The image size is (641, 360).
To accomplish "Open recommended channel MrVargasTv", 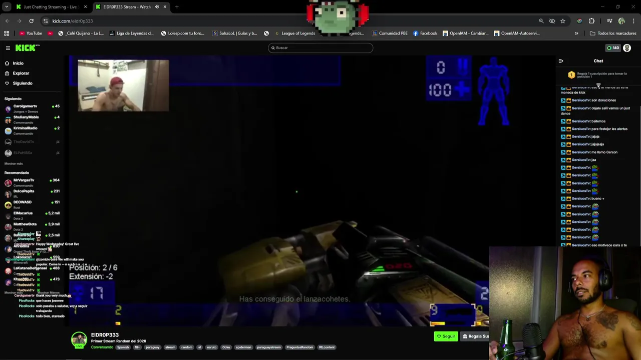I will pyautogui.click(x=32, y=182).
